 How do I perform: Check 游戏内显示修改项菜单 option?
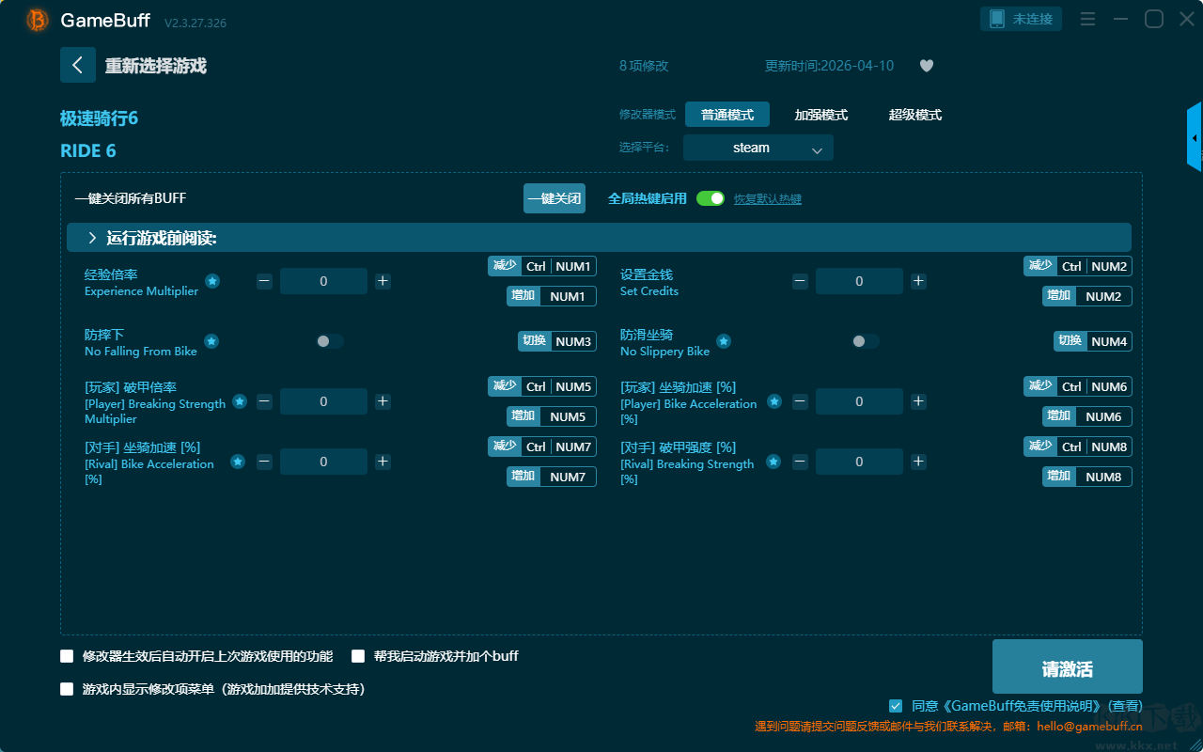click(x=67, y=689)
